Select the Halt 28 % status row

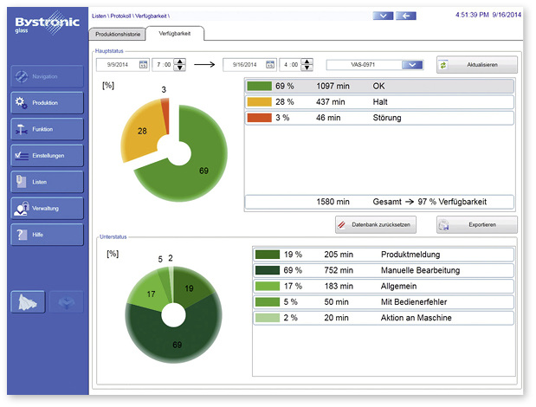(379, 102)
